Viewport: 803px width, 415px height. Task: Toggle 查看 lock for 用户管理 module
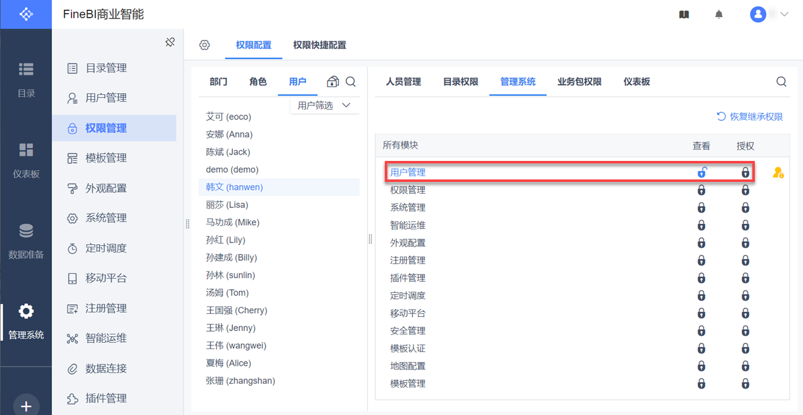(x=702, y=173)
